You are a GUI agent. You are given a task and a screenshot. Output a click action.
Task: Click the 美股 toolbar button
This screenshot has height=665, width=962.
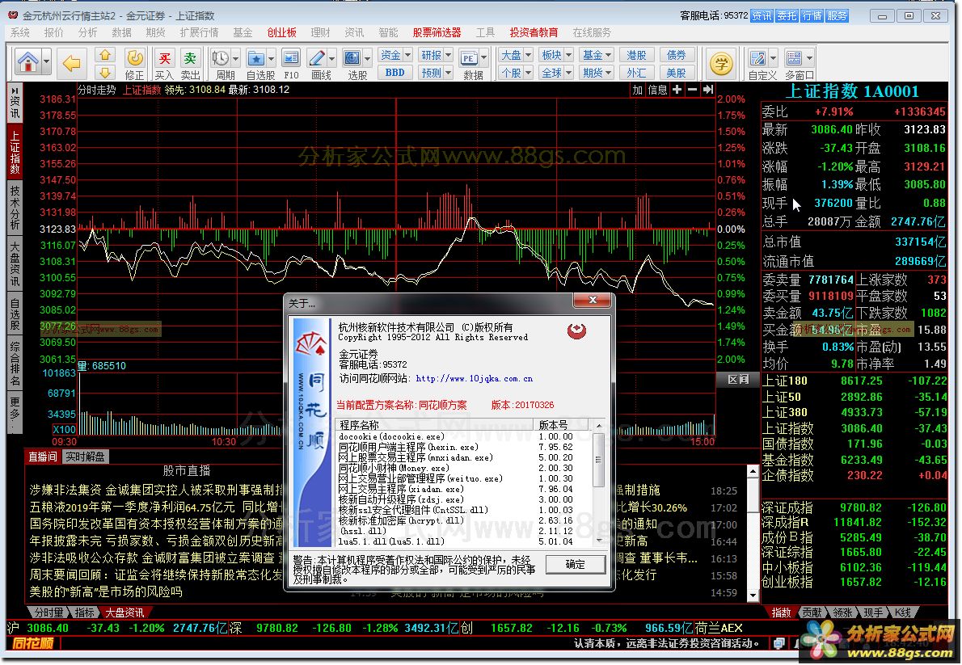click(676, 73)
